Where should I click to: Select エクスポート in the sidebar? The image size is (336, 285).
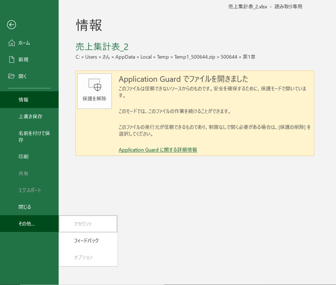(29, 190)
